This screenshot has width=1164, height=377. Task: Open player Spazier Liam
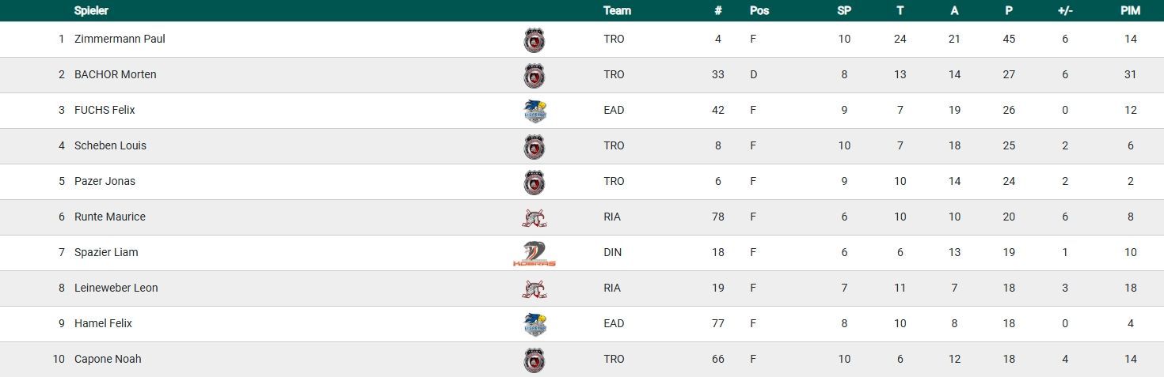106,252
